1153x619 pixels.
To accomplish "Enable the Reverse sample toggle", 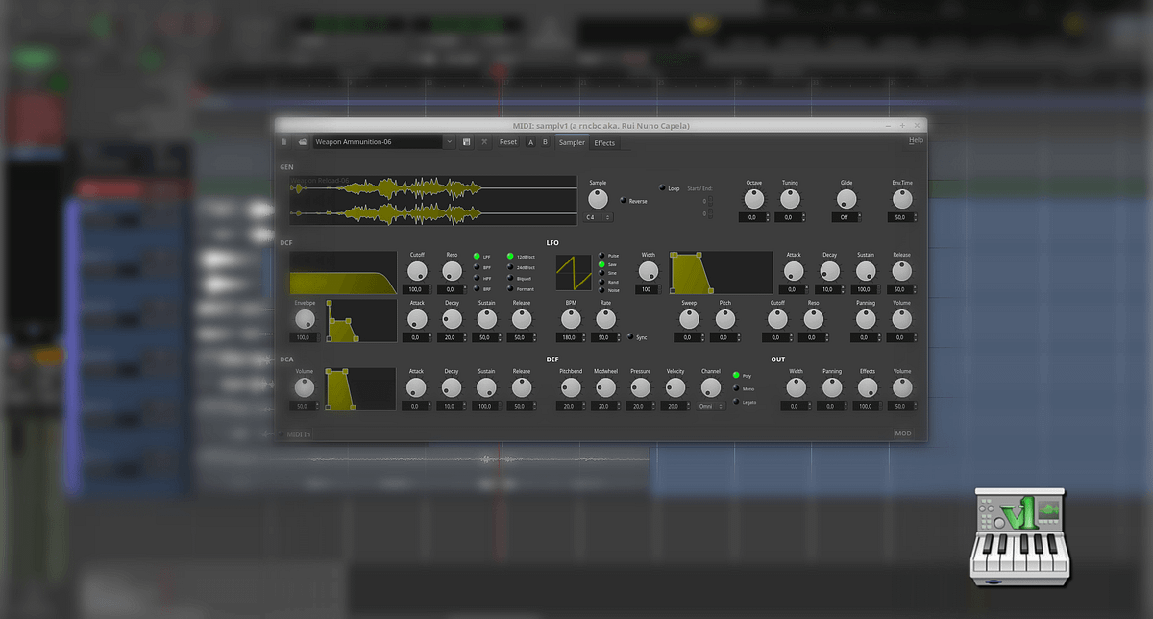I will [623, 201].
